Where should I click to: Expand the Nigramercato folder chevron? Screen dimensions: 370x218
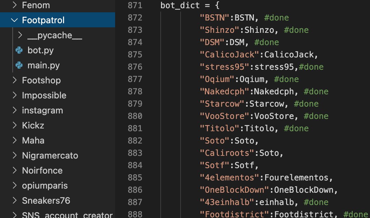[x=15, y=155]
